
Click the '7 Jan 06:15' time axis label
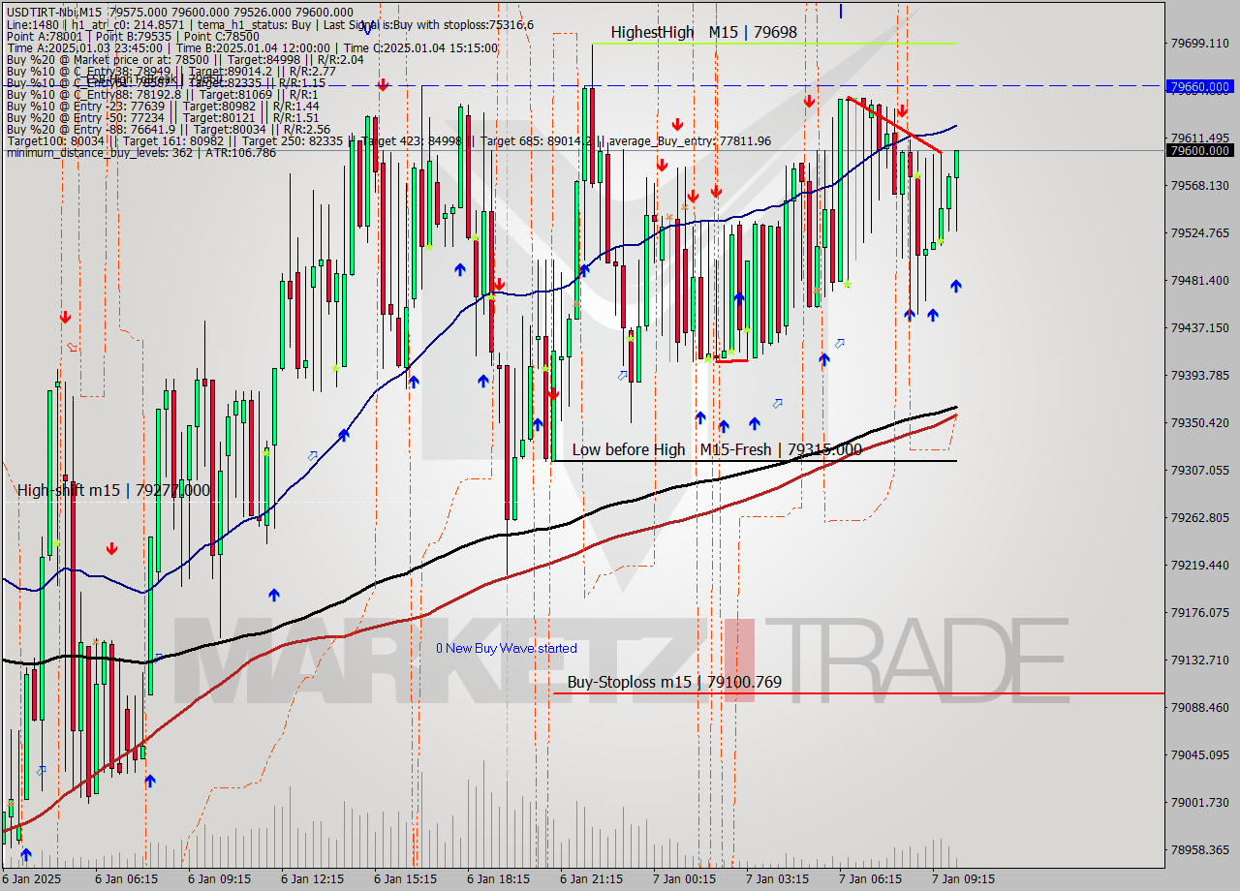pyautogui.click(x=870, y=879)
